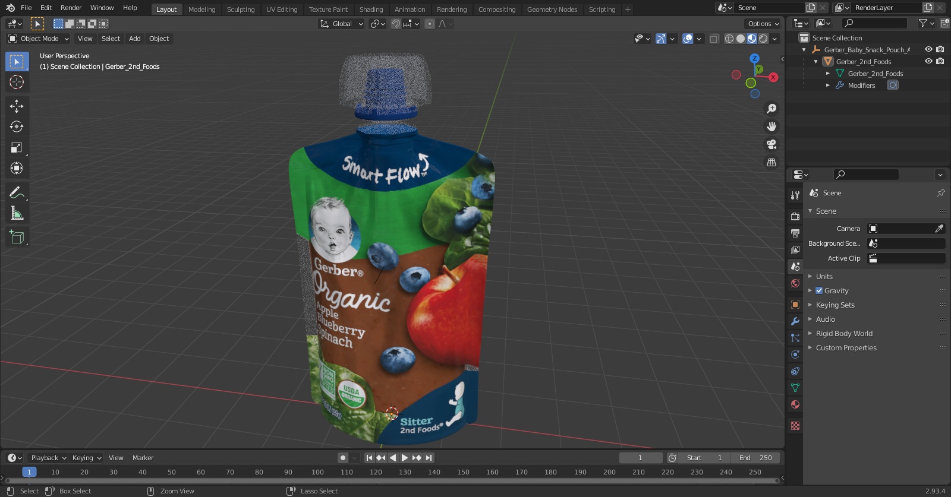Jump to last frame button
Viewport: 951px width, 497px height.
click(x=429, y=458)
